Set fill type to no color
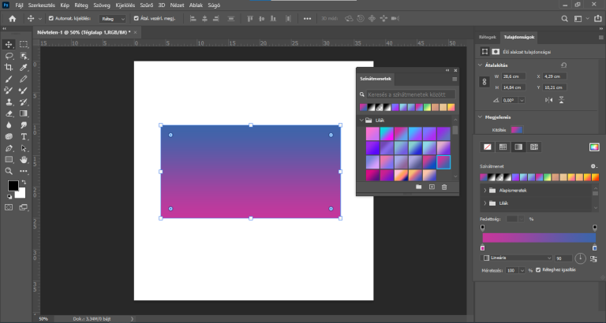 pyautogui.click(x=488, y=147)
